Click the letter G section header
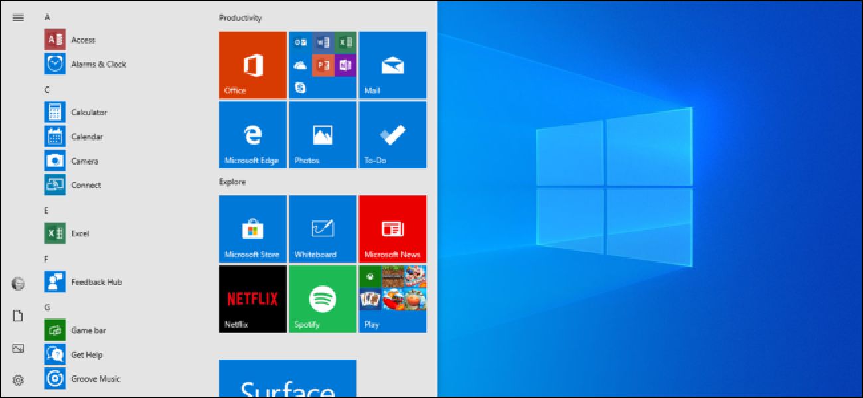Screen dimensions: 863x398 [47, 307]
